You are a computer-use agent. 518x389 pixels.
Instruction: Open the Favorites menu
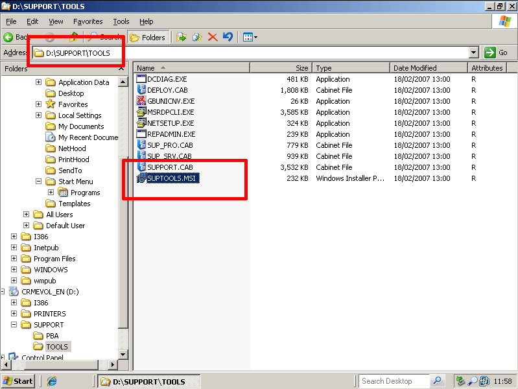[x=88, y=21]
